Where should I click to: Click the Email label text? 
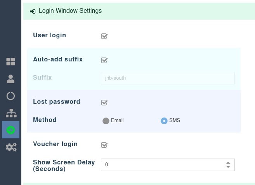tap(117, 120)
